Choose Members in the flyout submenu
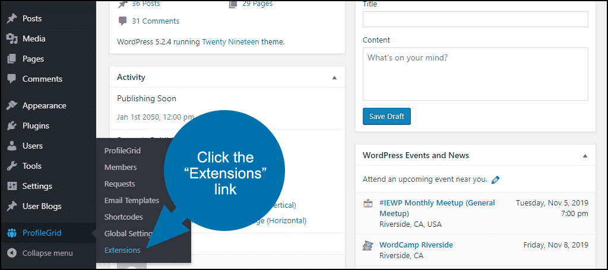Viewport: 608px width, 270px height. [121, 168]
